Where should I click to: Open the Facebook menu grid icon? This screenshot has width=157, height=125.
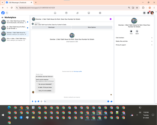pyautogui.click(x=144, y=13)
